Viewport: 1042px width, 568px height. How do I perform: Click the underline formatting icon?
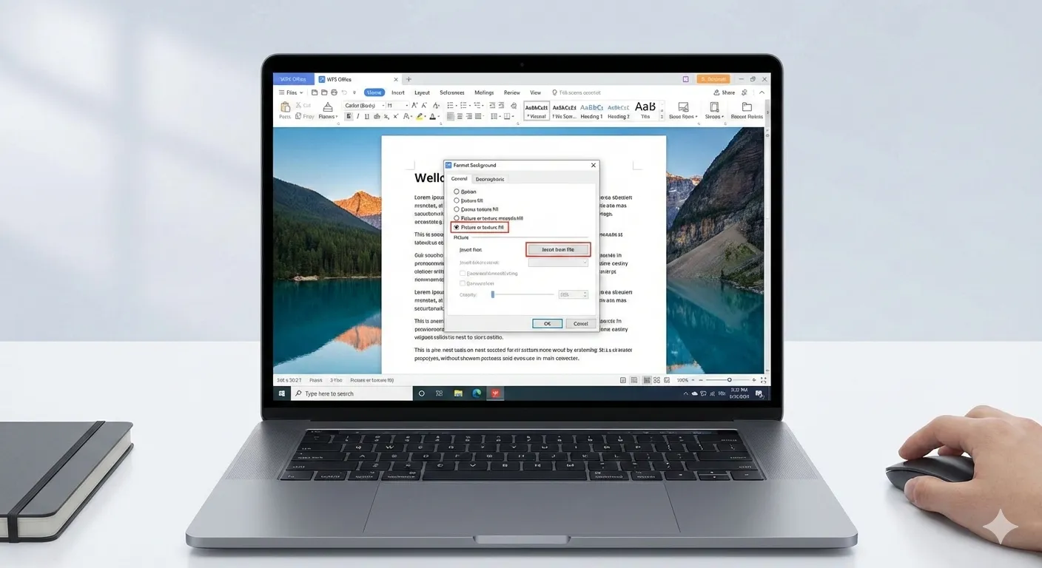367,116
